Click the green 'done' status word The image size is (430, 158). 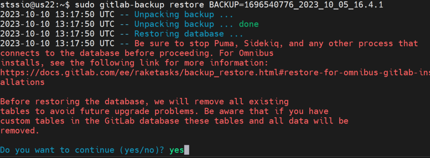(x=249, y=24)
